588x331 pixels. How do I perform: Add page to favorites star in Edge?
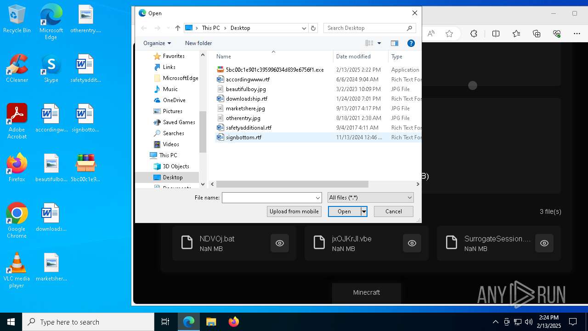click(x=449, y=34)
